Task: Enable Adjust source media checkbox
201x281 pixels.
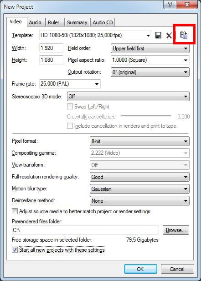Action: point(15,211)
